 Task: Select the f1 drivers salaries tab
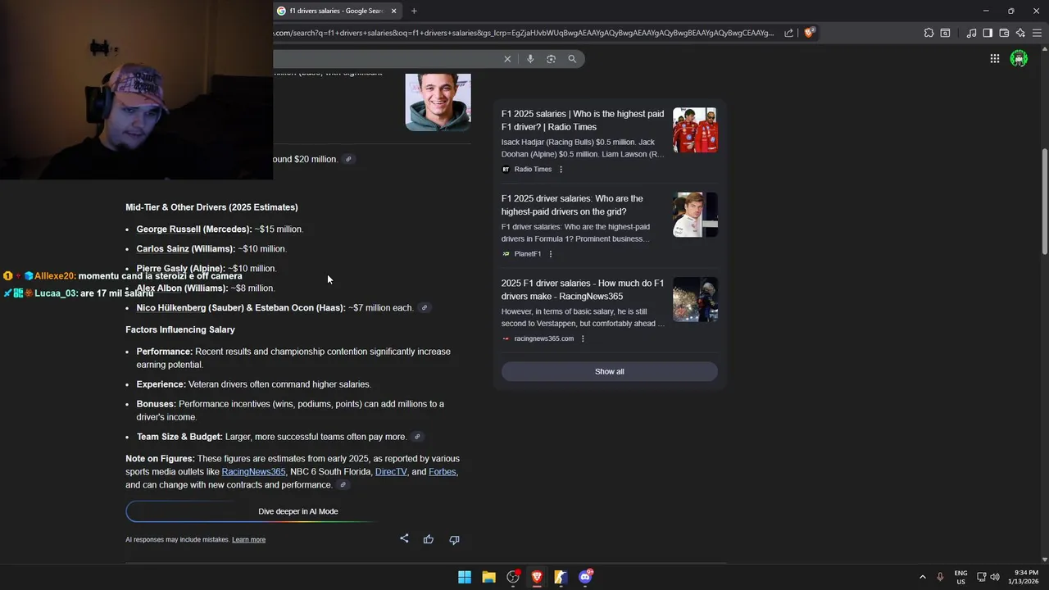[336, 11]
